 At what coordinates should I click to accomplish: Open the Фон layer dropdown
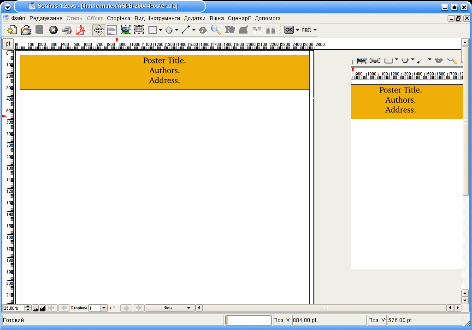(170, 308)
